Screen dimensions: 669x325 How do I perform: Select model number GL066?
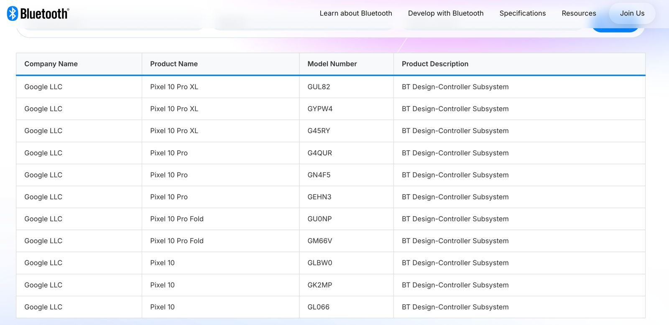pyautogui.click(x=318, y=307)
